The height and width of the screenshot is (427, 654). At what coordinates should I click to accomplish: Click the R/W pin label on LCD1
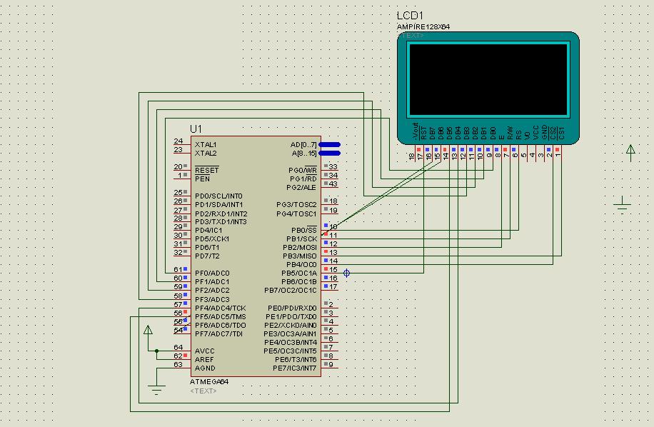coord(510,133)
